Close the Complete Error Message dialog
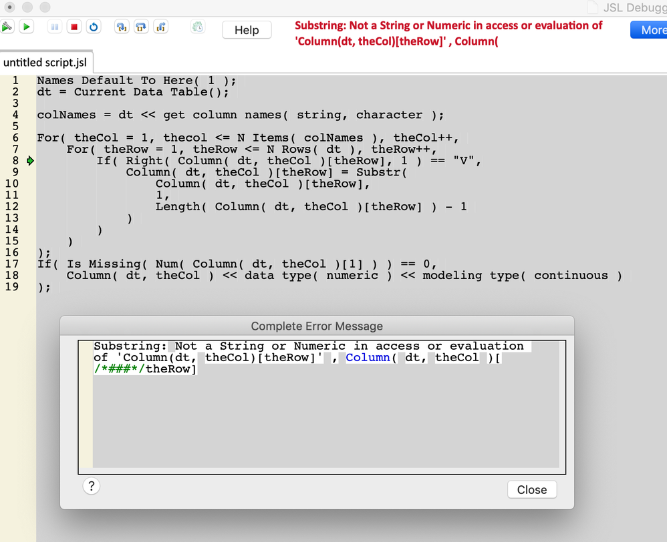 coord(531,489)
